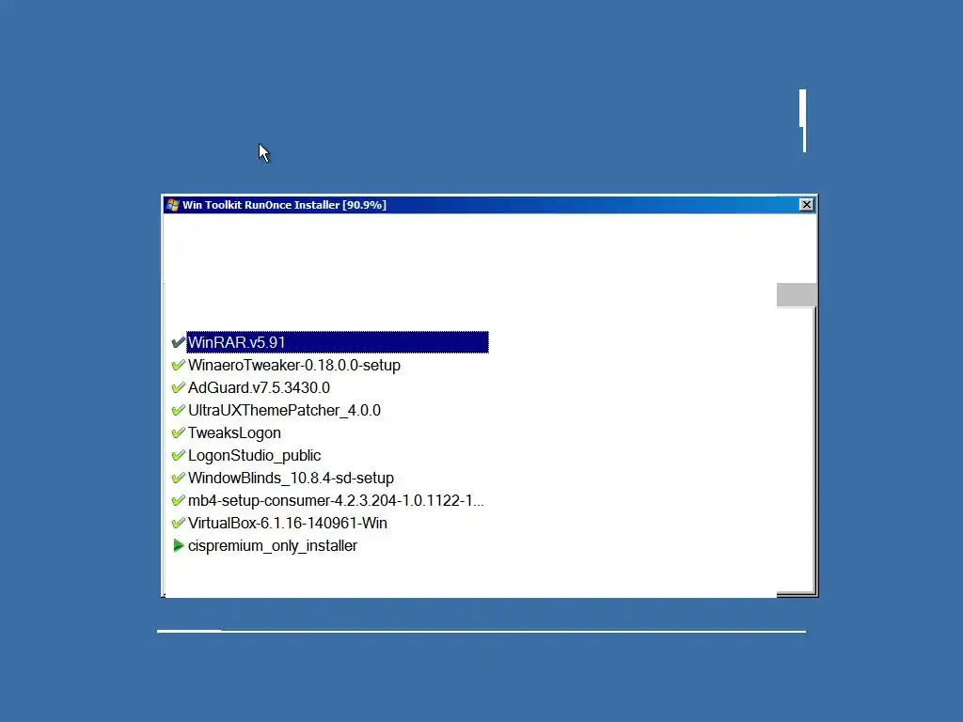Click the Win Toolkit flag icon in title bar
The height and width of the screenshot is (722, 963).
point(173,204)
